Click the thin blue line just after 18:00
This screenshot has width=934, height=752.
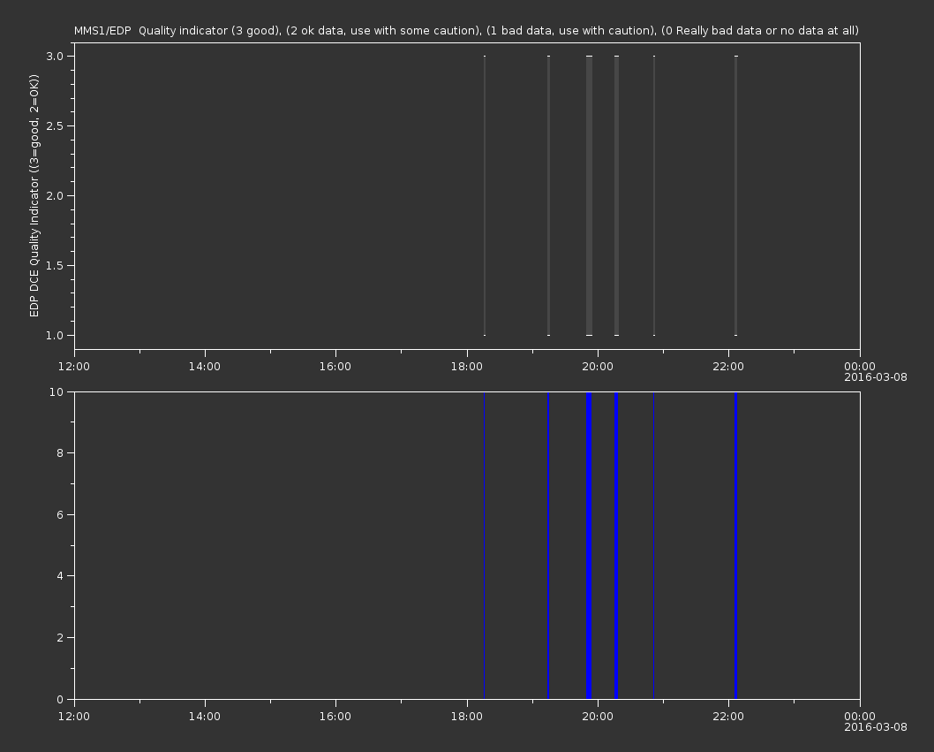coord(485,545)
